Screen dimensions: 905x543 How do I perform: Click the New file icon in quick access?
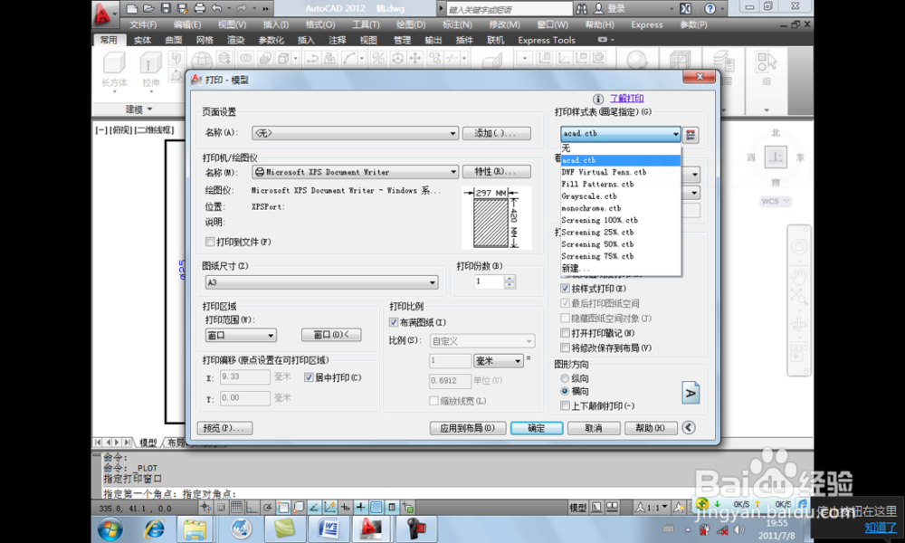132,8
